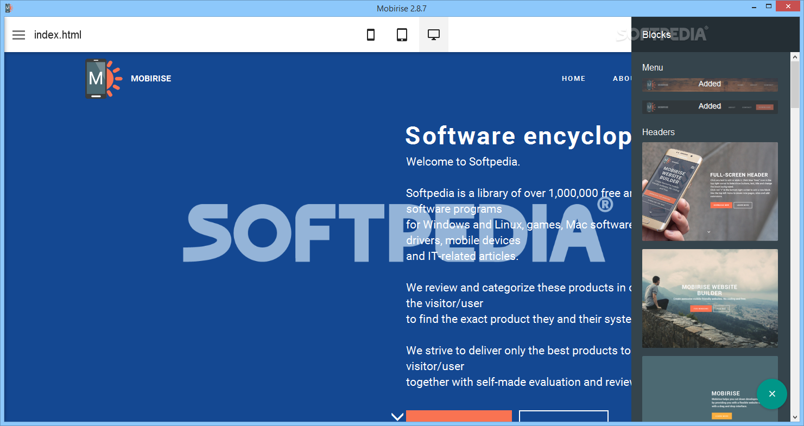The image size is (804, 426).
Task: Click the MOBIRISE brand text
Action: (151, 79)
